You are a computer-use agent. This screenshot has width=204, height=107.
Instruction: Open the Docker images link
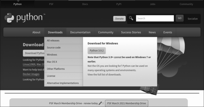click(x=31, y=74)
